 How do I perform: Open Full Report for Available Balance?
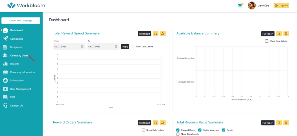point(268,34)
